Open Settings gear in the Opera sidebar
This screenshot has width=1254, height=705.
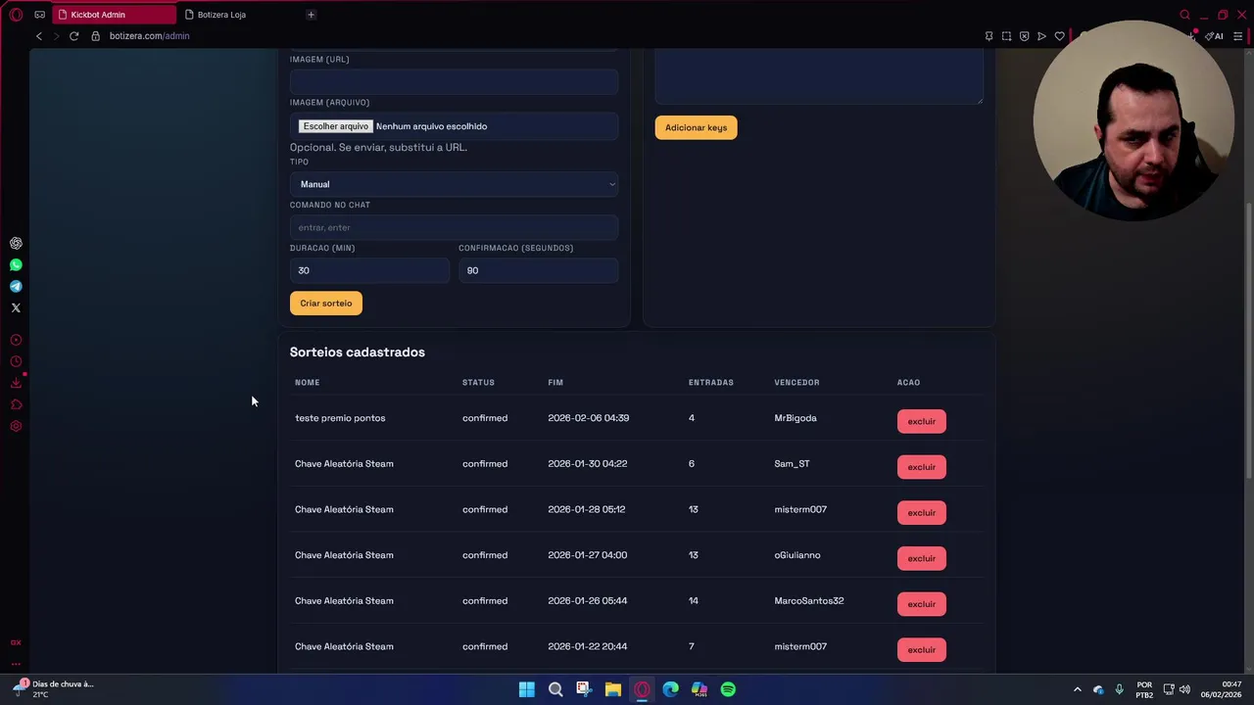click(16, 426)
